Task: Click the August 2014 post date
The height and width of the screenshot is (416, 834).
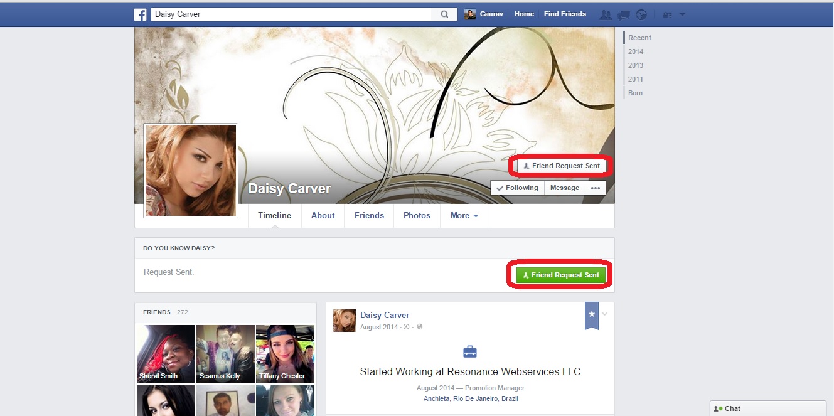Action: click(379, 327)
